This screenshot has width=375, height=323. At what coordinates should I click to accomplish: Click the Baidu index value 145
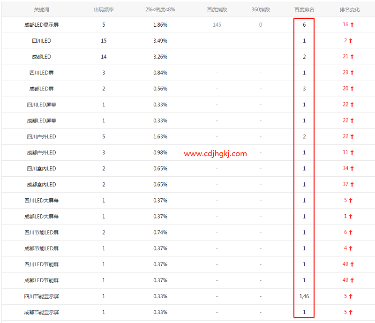217,25
